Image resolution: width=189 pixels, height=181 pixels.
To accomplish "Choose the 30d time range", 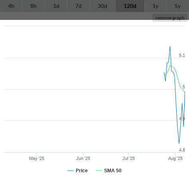I will [x=102, y=6].
